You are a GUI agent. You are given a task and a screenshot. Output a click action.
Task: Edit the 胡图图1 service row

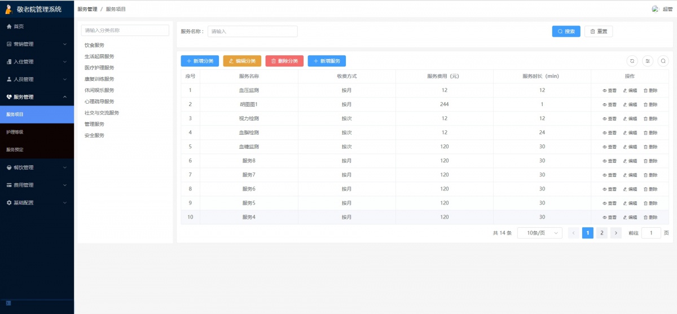630,104
